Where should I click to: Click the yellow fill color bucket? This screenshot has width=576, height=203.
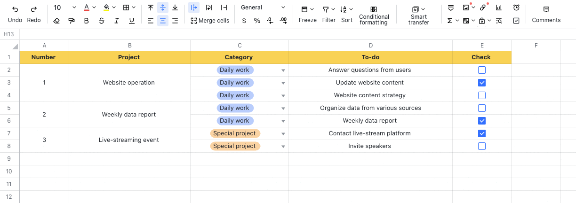[x=106, y=8]
